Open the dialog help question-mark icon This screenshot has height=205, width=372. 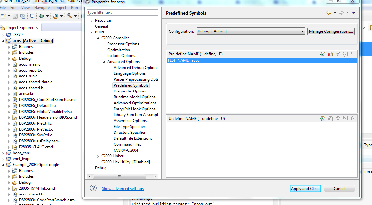tap(93, 188)
